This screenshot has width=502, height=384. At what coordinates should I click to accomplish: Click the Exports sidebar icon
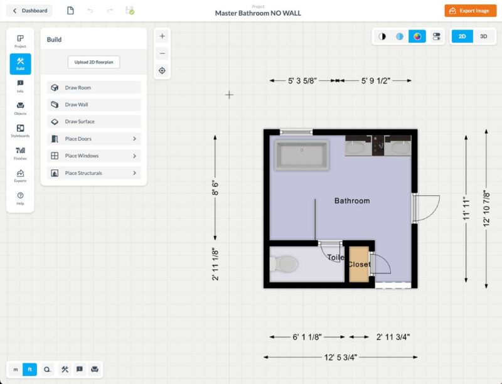coord(20,176)
